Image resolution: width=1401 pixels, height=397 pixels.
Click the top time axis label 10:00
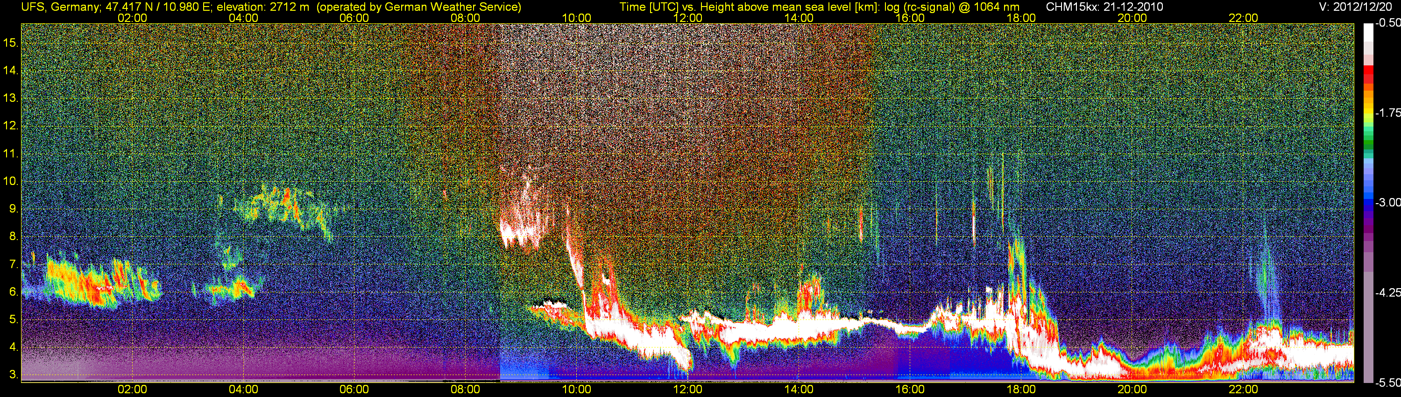tap(576, 18)
